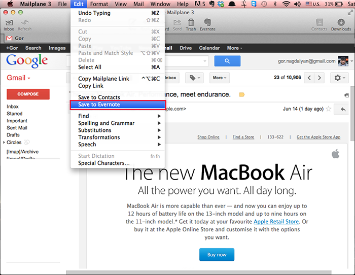Image resolution: width=355 pixels, height=275 pixels.
Task: Open the More dropdown in the mail toolbar
Action: [x=220, y=78]
